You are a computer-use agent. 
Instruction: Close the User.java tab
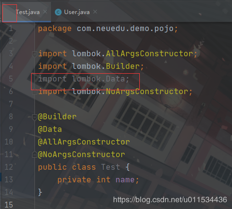[x=95, y=12]
